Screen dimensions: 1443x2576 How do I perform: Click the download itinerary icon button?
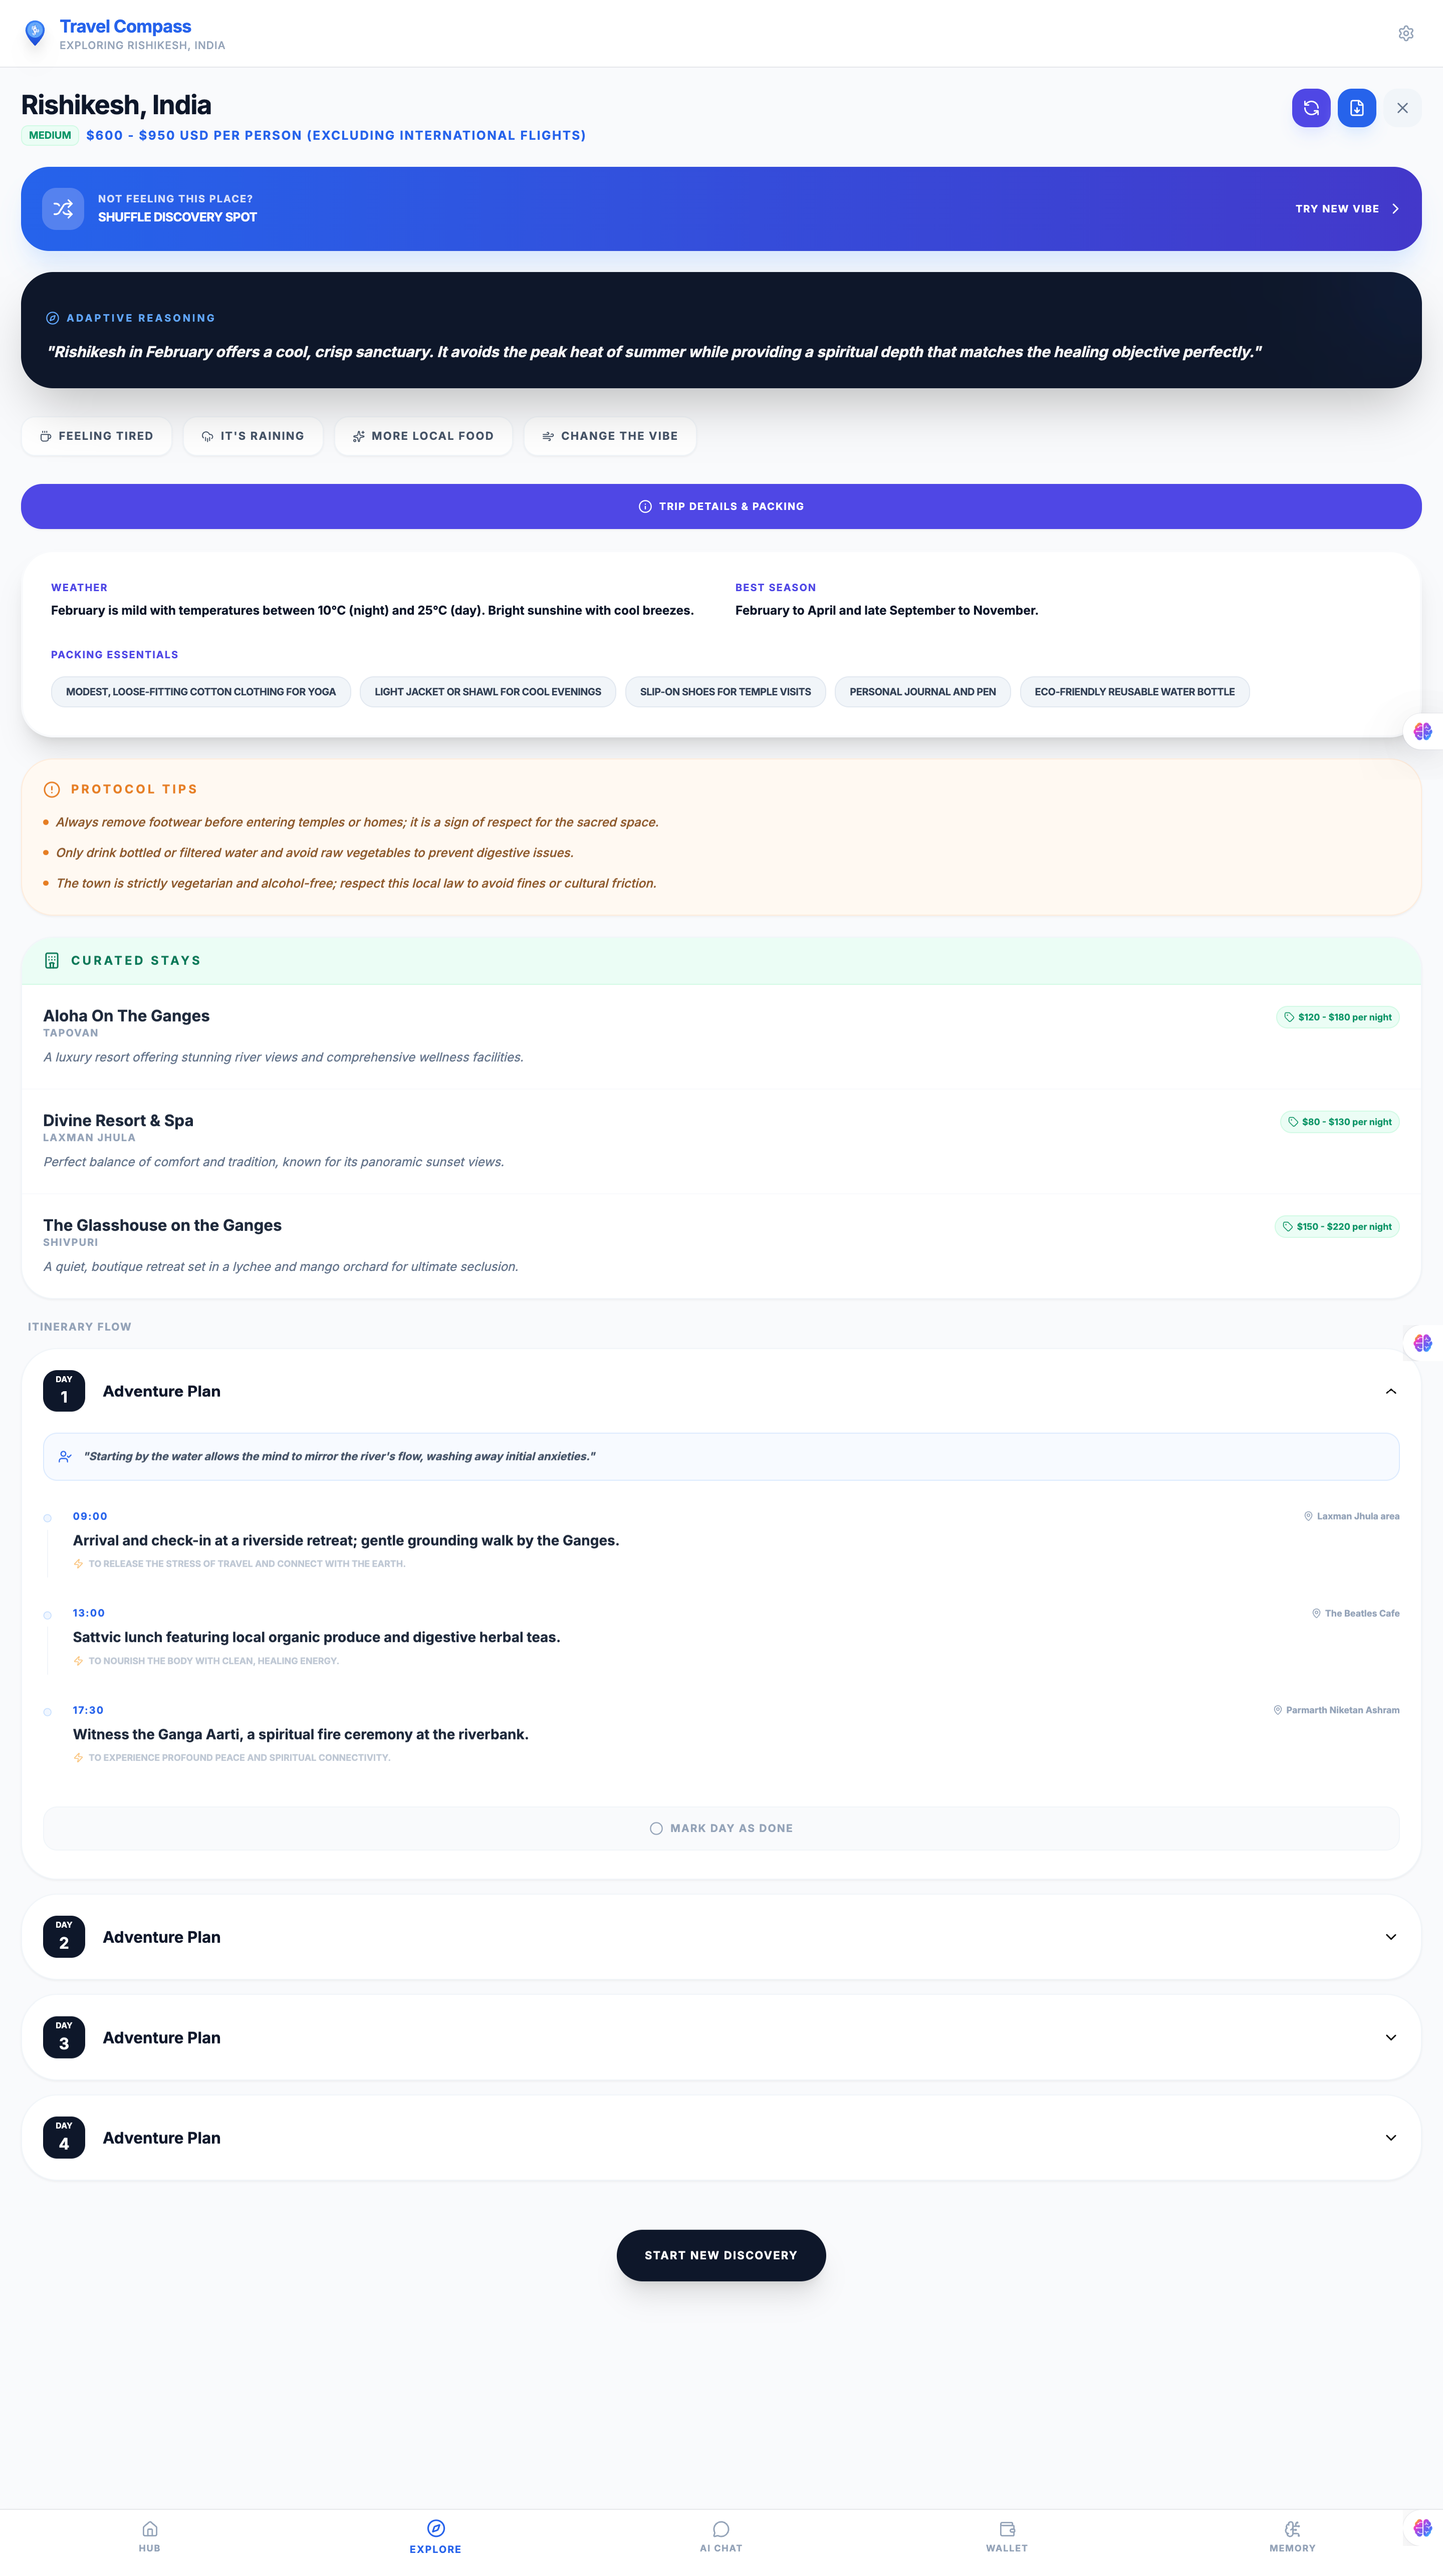point(1356,108)
